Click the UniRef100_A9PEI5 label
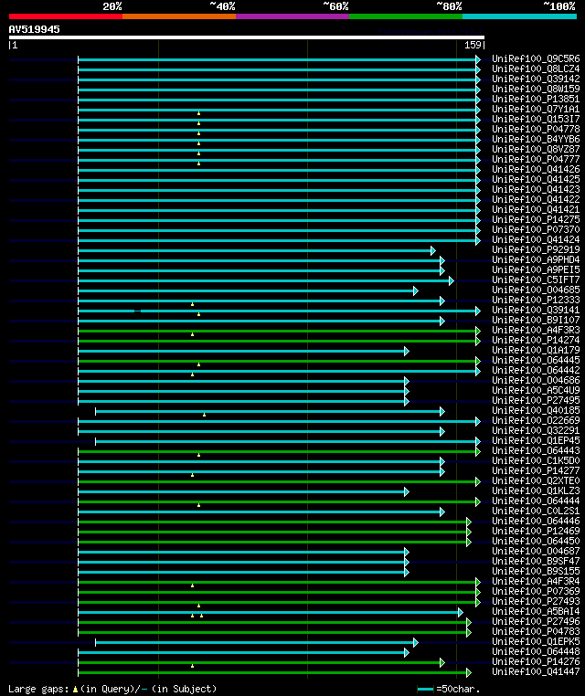585x696 pixels. (536, 269)
